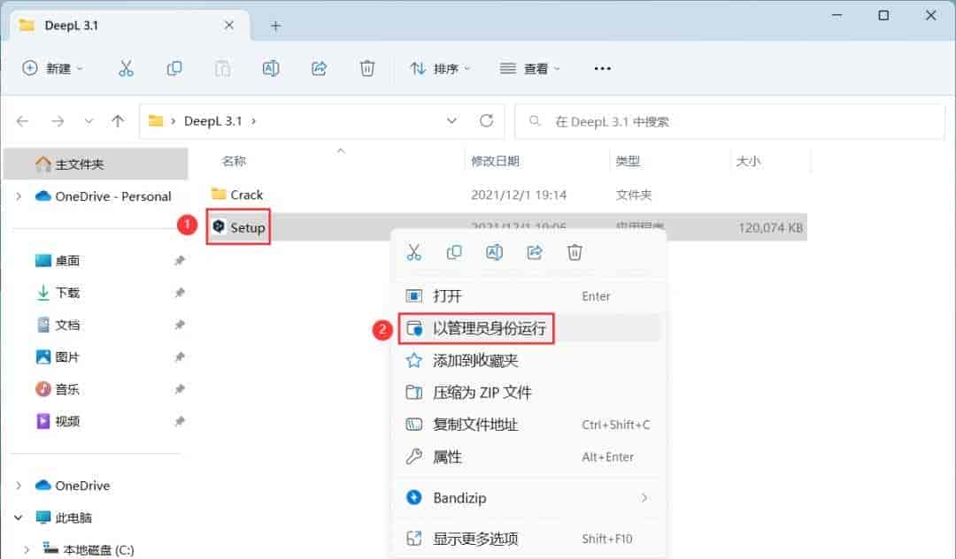Add a new tab
This screenshot has height=559, width=956.
(x=275, y=26)
